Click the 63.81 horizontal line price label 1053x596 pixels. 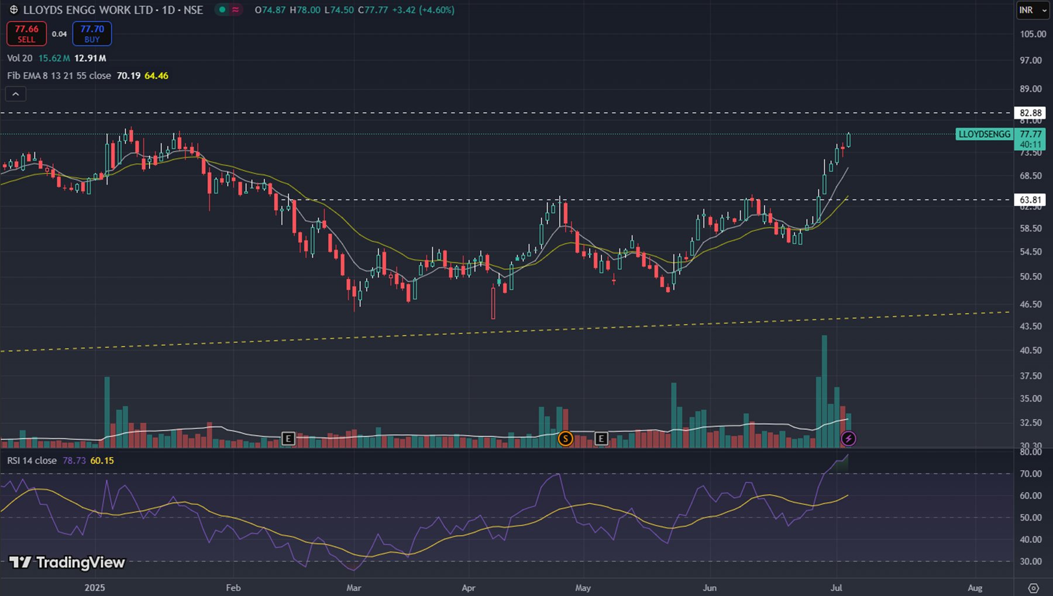tap(1030, 200)
